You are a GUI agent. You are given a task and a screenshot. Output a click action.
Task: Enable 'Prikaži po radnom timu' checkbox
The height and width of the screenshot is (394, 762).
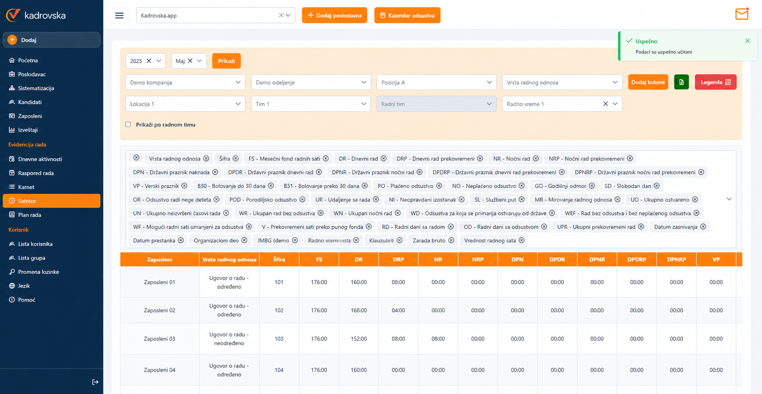tap(128, 124)
